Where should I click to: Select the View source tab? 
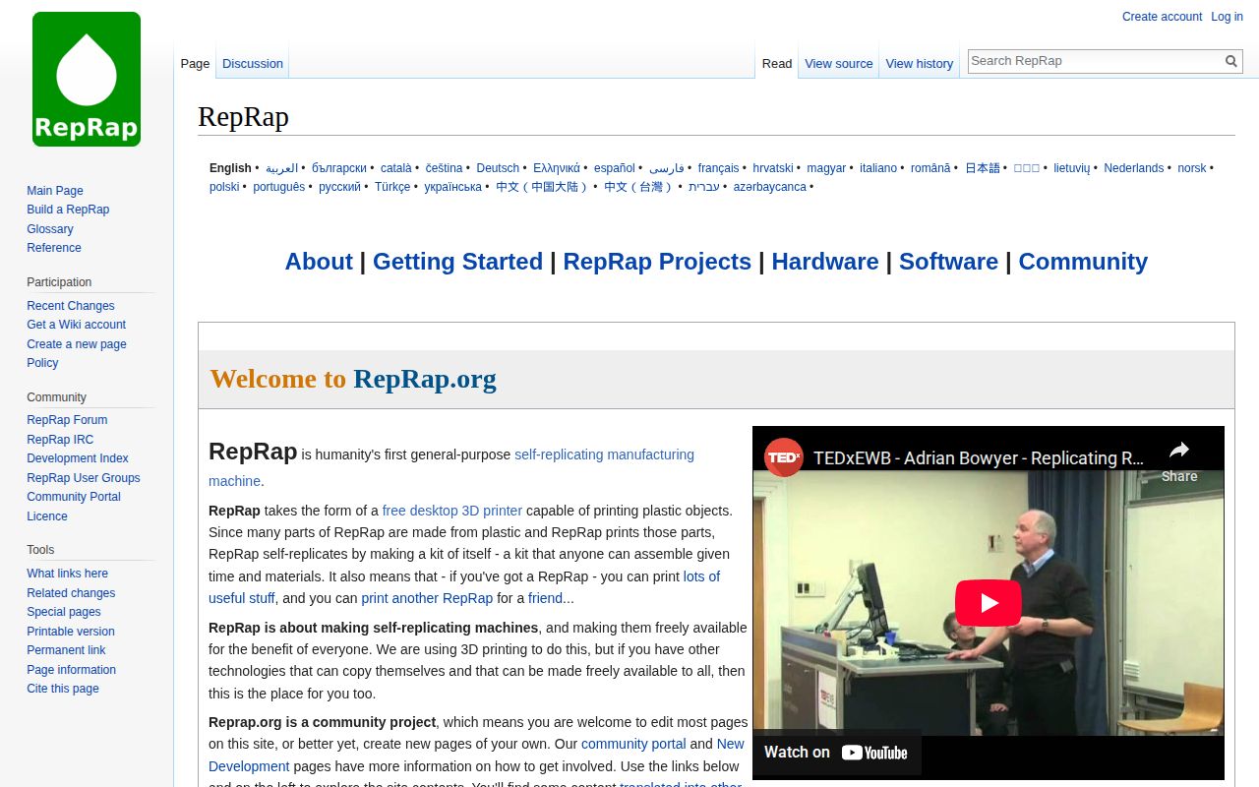pos(838,63)
